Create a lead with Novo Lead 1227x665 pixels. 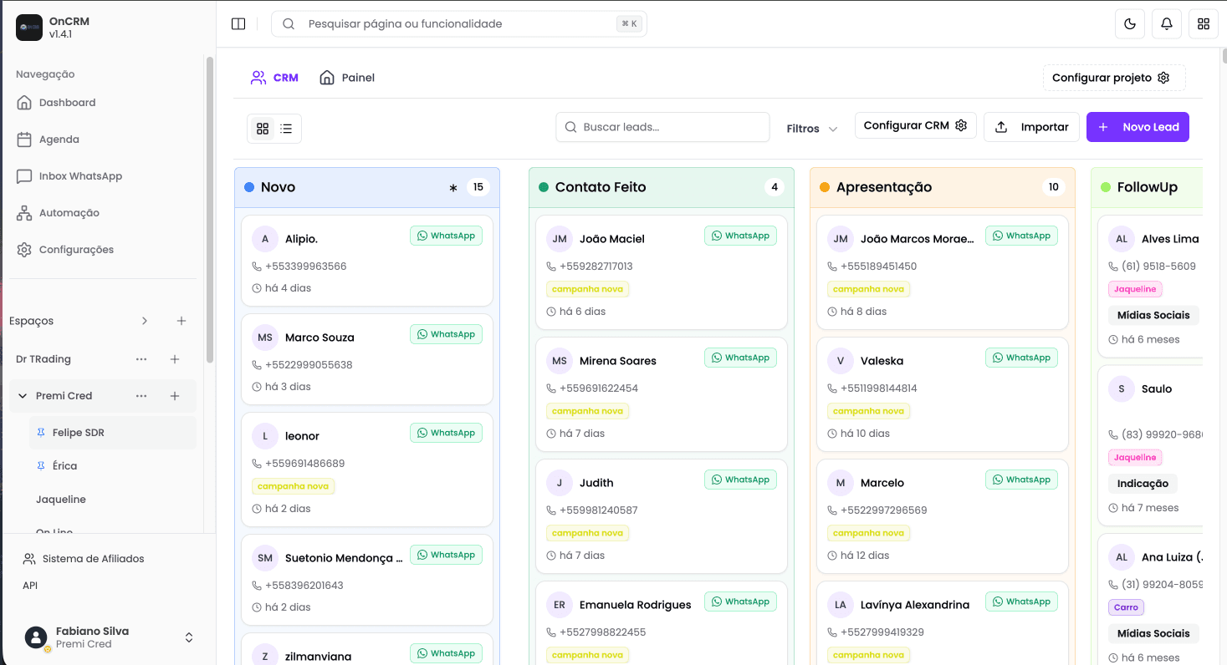[1138, 127]
